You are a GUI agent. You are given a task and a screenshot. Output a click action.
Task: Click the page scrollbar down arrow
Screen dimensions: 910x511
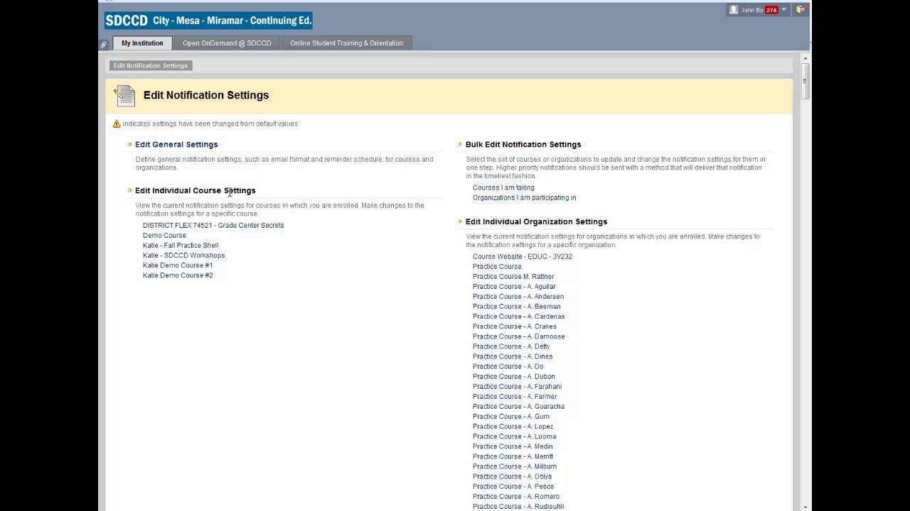tap(805, 507)
